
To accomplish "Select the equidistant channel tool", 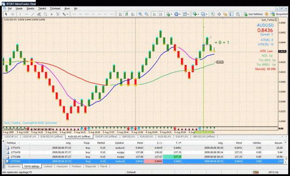I will 39,14.
